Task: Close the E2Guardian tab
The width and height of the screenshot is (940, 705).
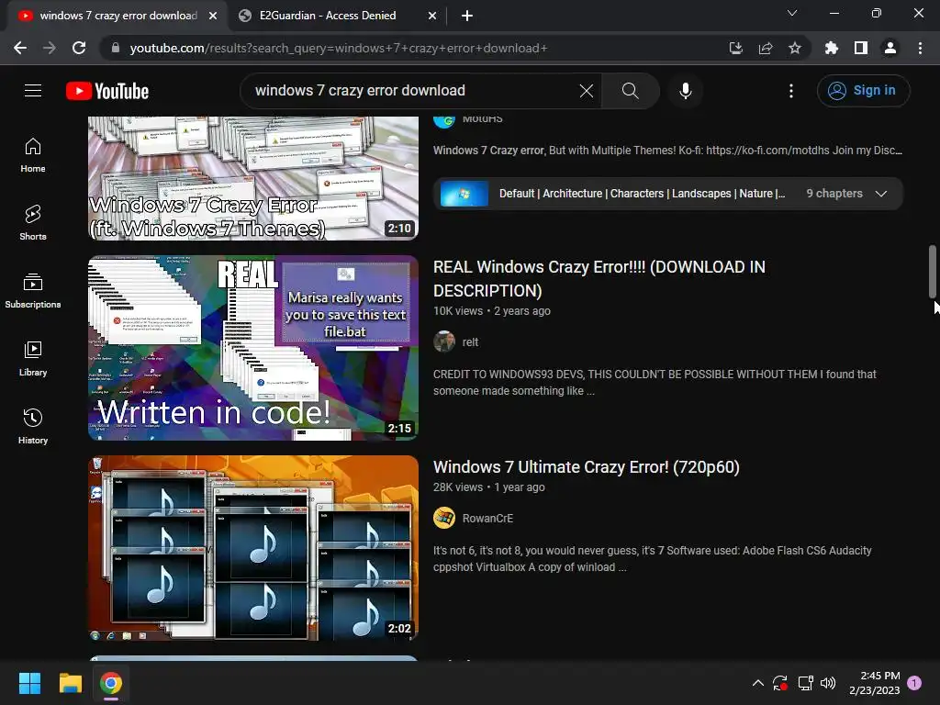Action: coord(432,16)
